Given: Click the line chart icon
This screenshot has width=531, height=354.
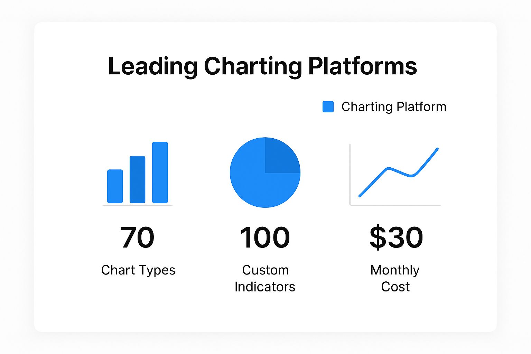Looking at the screenshot, I should [x=395, y=175].
